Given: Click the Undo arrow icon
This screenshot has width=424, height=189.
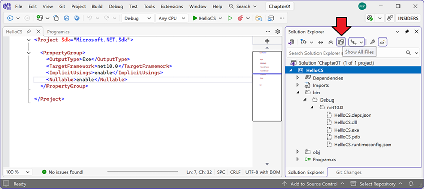Looking at the screenshot, I should pos(89,18).
